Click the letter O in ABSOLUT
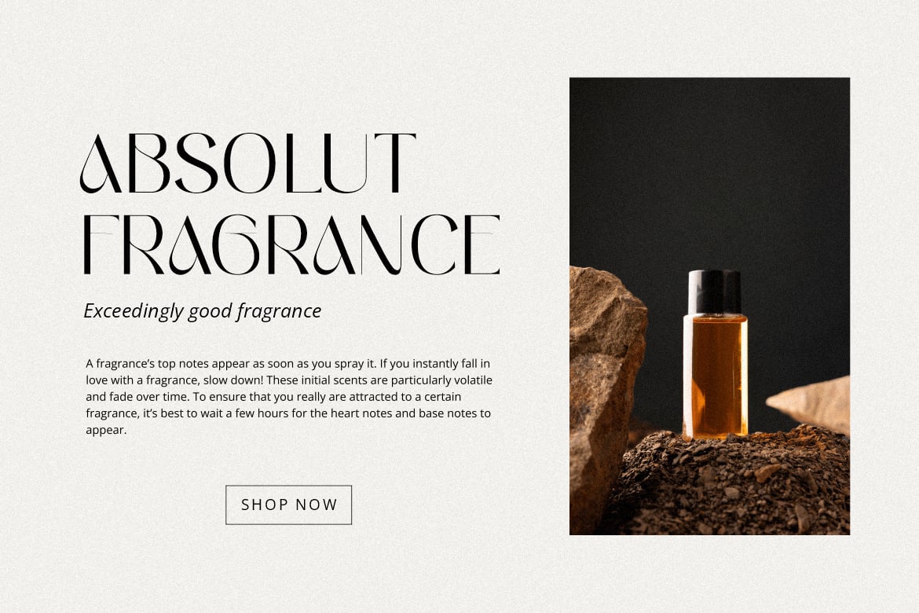 click(249, 163)
